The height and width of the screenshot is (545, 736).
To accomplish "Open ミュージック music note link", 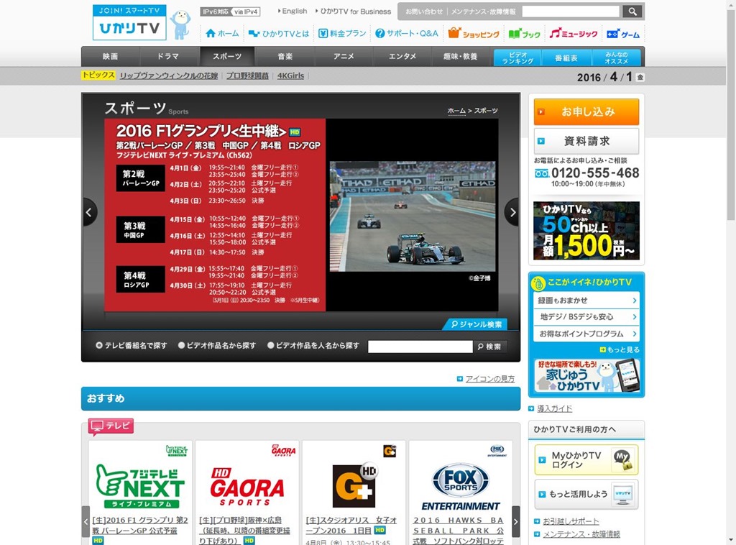I will (x=573, y=33).
